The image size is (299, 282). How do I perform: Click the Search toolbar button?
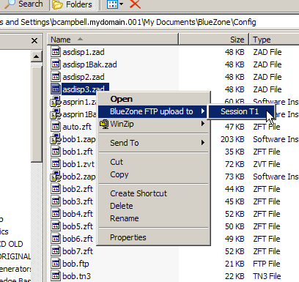(24, 4)
